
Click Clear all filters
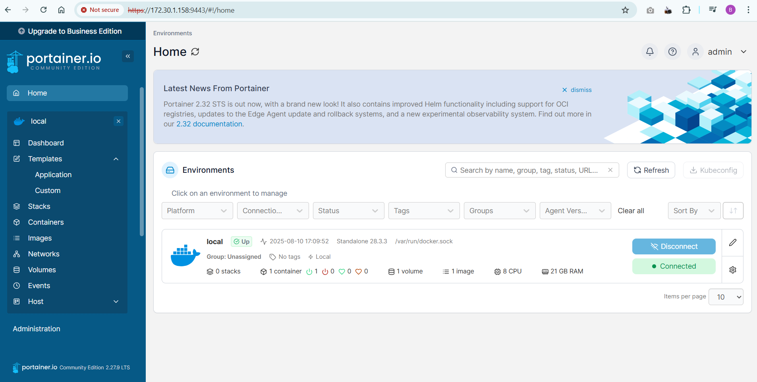631,211
